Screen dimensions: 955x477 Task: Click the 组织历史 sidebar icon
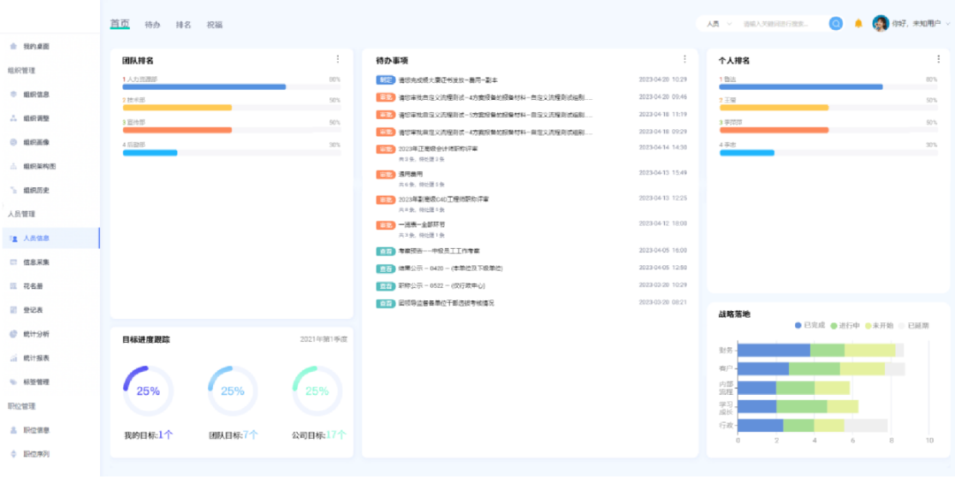click(x=13, y=190)
